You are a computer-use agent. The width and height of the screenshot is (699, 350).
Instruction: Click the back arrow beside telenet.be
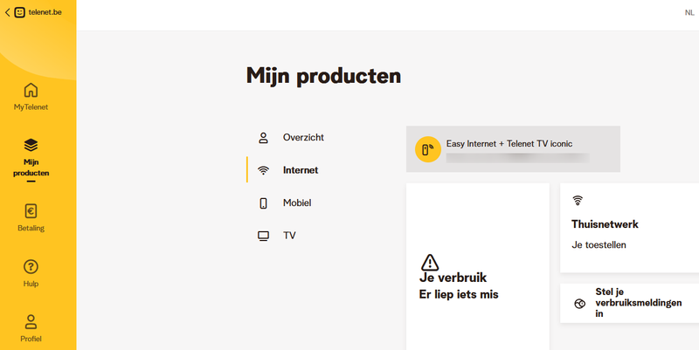click(x=8, y=13)
